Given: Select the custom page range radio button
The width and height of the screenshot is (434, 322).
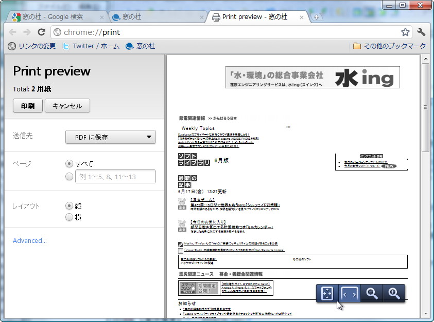Looking at the screenshot, I should (x=69, y=176).
